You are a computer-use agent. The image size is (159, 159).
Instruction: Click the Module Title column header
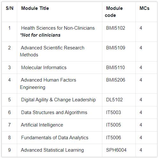click(35, 8)
